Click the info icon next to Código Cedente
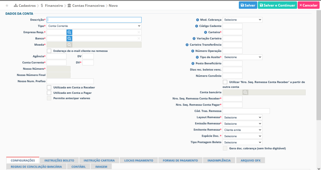 197,26
